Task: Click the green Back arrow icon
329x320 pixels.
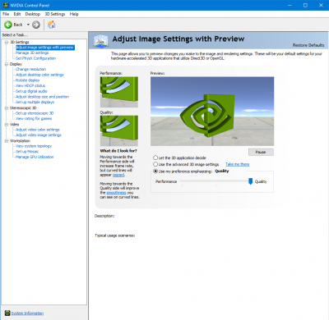Action: click(x=8, y=25)
